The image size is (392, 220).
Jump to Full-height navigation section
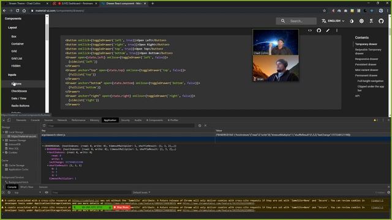pyautogui.click(x=371, y=81)
